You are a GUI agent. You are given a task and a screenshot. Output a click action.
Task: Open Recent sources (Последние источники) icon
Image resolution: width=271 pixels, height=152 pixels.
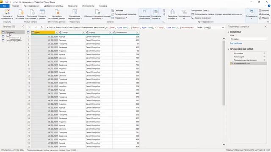click(32, 12)
